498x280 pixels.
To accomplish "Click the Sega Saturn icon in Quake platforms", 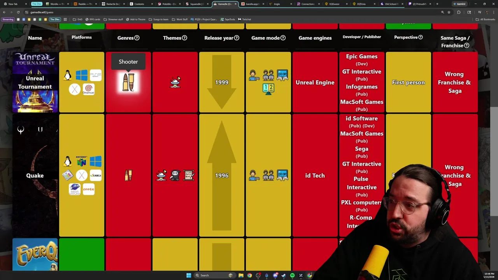I will point(75,189).
